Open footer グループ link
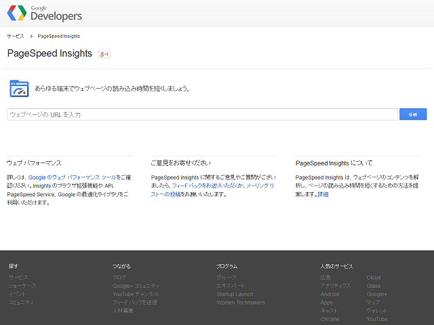This screenshot has width=434, height=325. click(226, 277)
